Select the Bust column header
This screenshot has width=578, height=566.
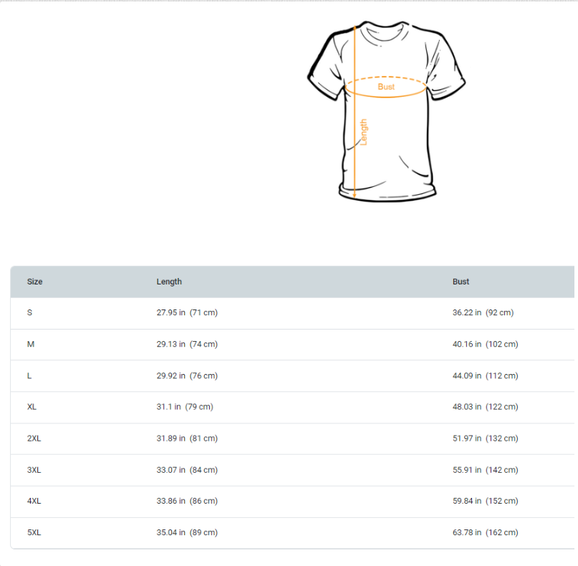(461, 282)
